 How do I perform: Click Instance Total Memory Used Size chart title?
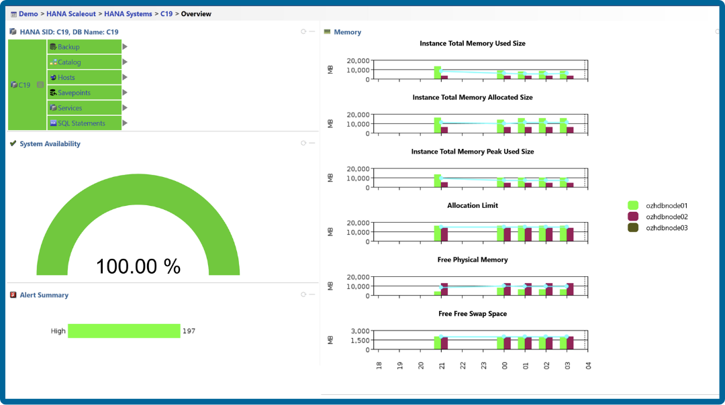tap(473, 44)
